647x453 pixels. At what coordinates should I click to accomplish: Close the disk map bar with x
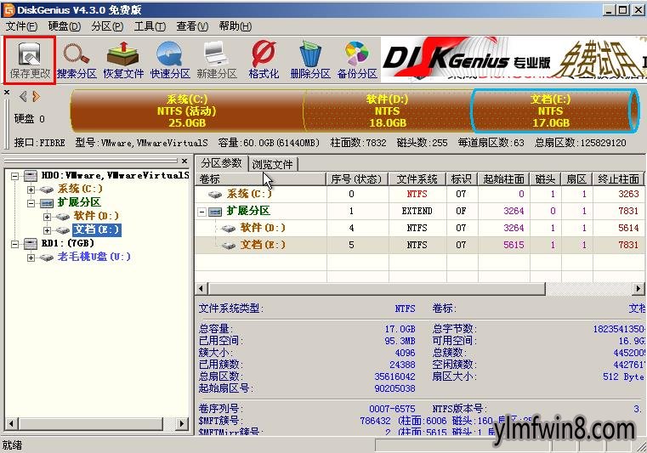7,93
